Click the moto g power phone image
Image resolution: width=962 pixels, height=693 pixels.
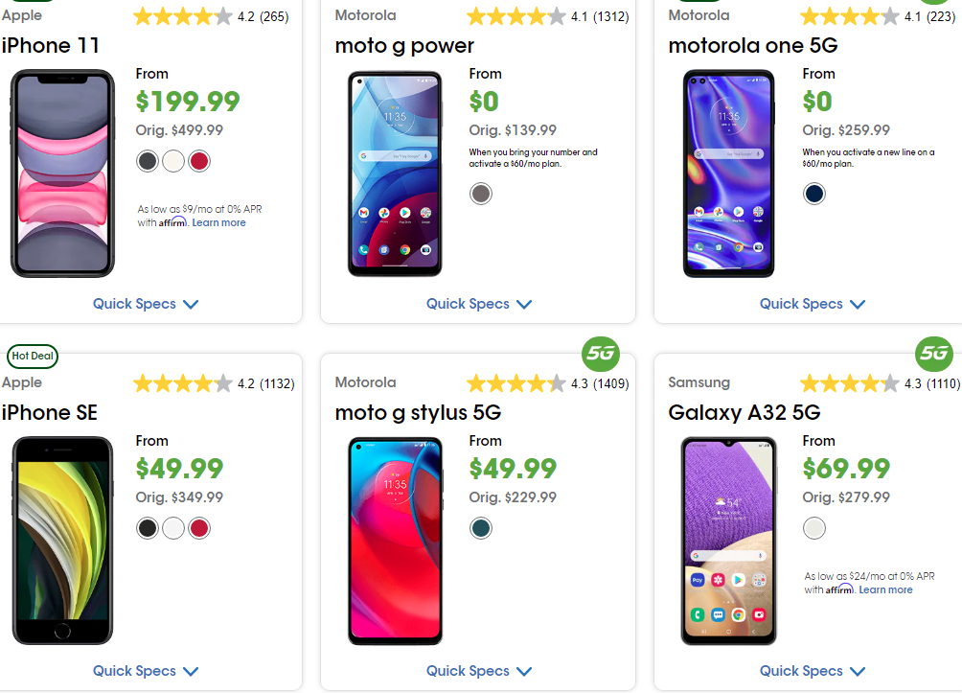click(395, 174)
